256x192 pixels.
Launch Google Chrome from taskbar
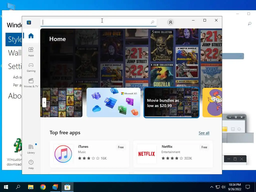tap(43, 187)
